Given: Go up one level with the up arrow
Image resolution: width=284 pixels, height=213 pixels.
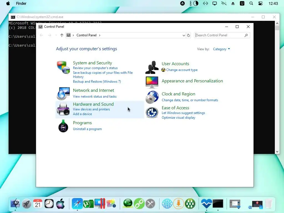Looking at the screenshot, I should [x=62, y=35].
